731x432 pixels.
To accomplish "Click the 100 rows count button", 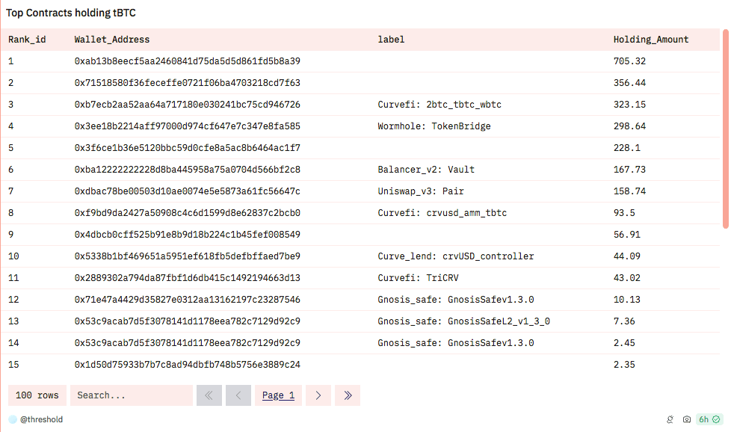I will [x=37, y=395].
